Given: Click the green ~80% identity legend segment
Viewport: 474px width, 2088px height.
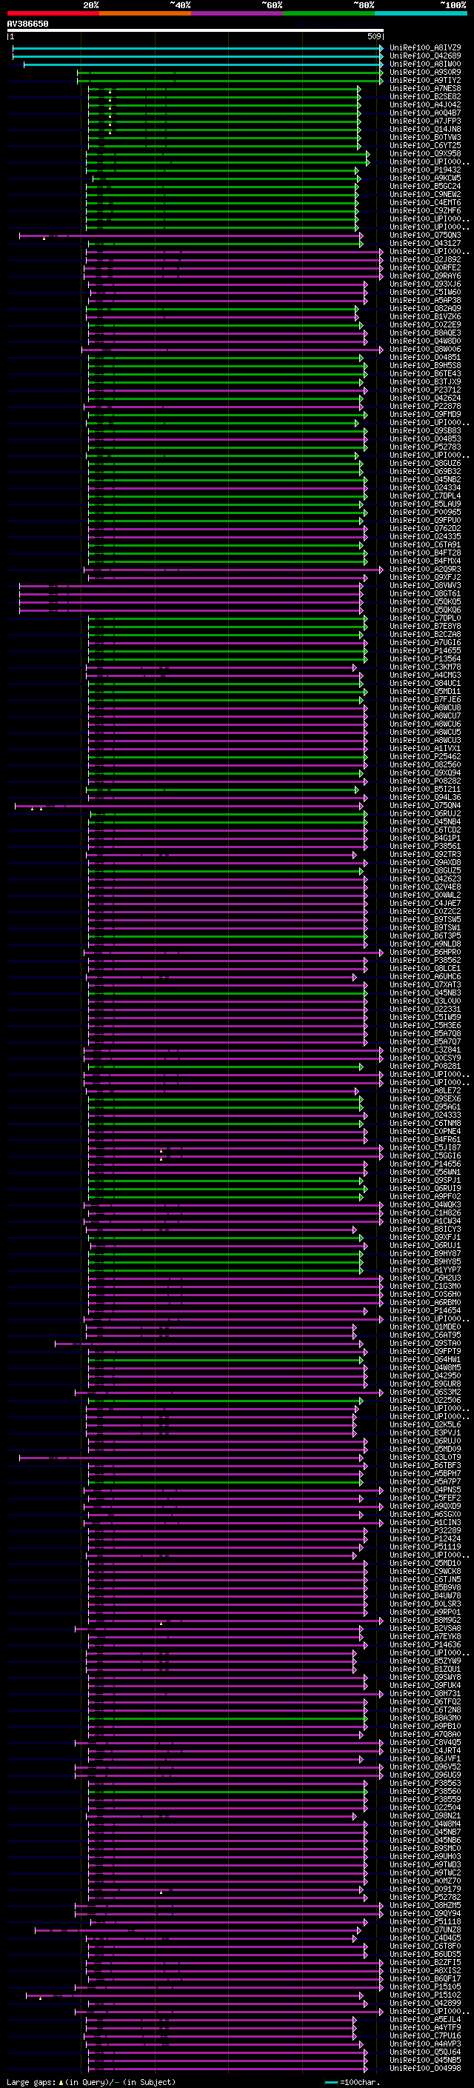Looking at the screenshot, I should pyautogui.click(x=329, y=13).
